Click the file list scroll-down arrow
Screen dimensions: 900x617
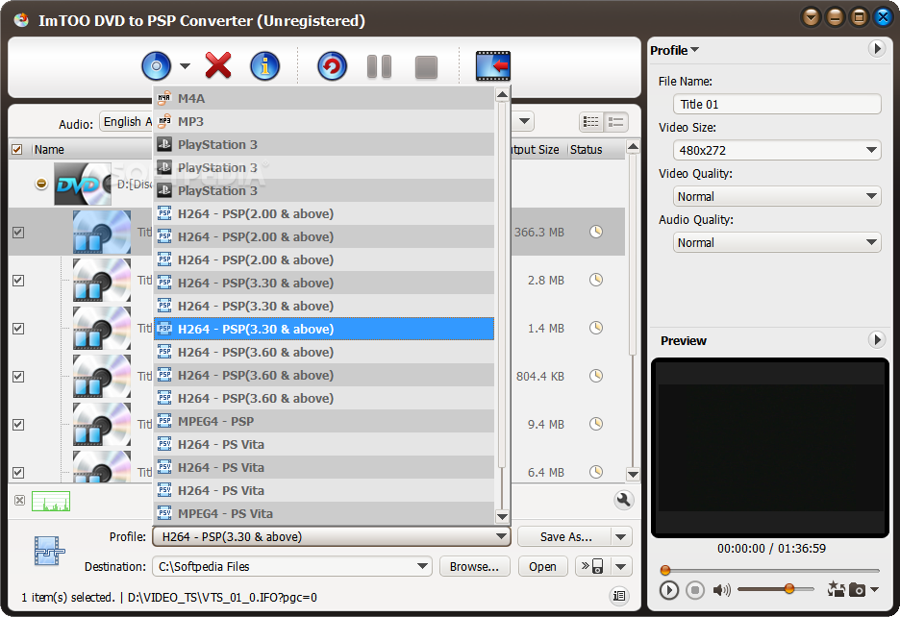(x=633, y=474)
